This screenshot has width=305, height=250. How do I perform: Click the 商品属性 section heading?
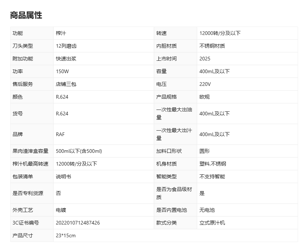point(26,15)
